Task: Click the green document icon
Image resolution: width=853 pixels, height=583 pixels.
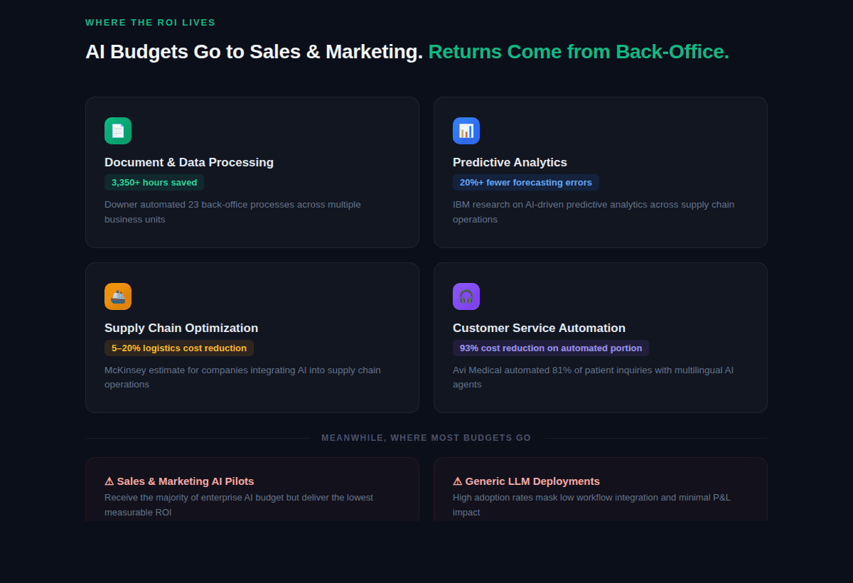Action: [118, 131]
